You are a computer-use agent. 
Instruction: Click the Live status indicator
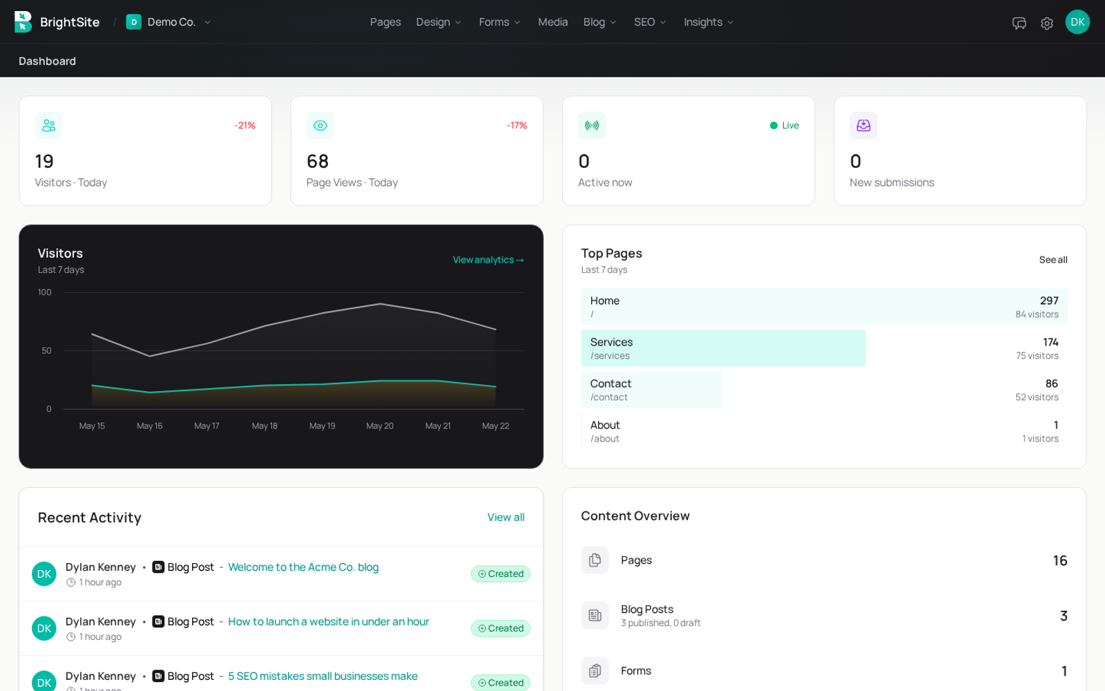pos(785,125)
